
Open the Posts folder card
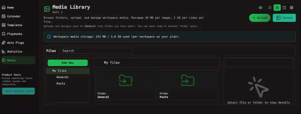[x=188, y=85]
